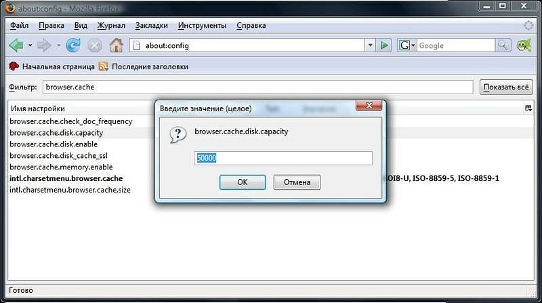Cancel the dialog with Отмена
The height and width of the screenshot is (303, 542).
(x=297, y=182)
